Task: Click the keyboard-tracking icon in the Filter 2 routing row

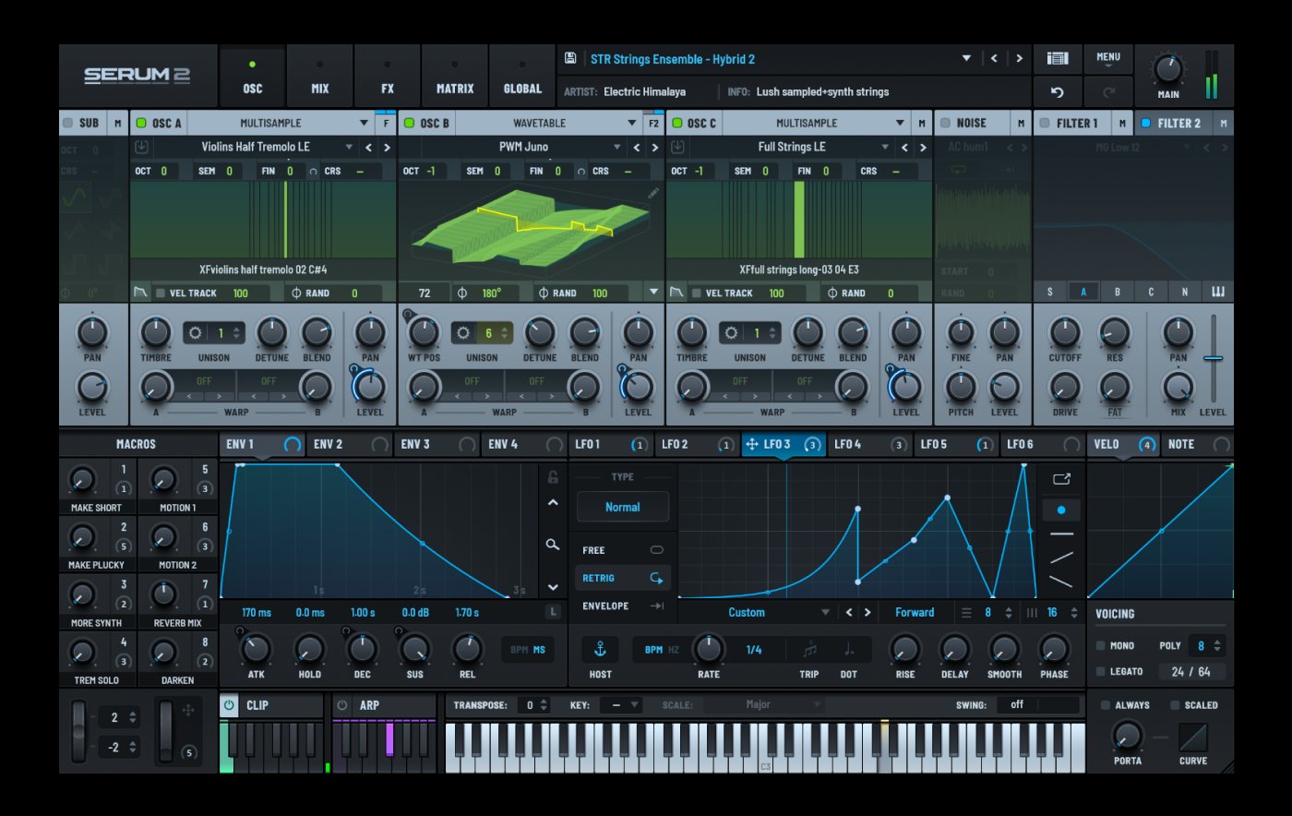Action: click(x=1217, y=290)
